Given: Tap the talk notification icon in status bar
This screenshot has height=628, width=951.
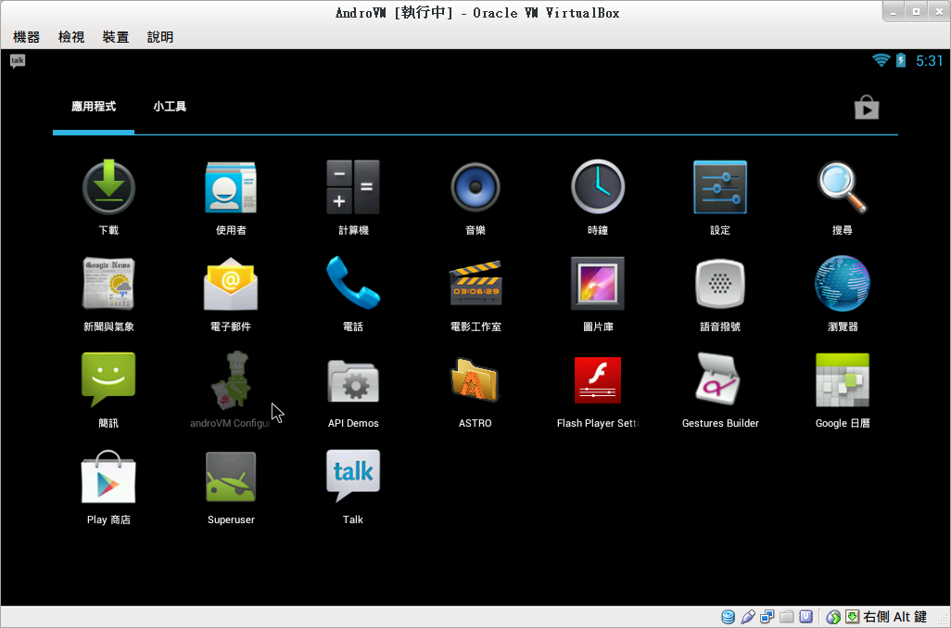Looking at the screenshot, I should (18, 60).
